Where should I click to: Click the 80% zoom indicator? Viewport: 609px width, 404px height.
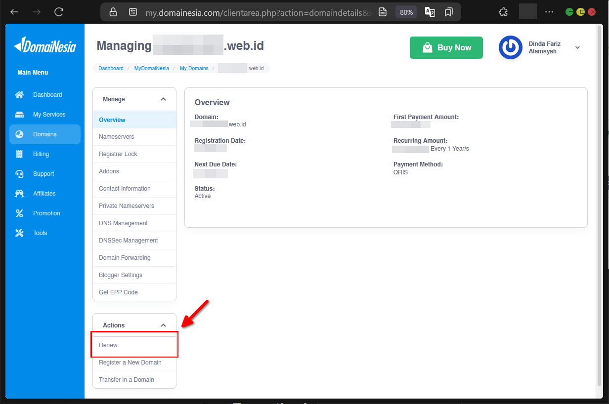coord(406,12)
